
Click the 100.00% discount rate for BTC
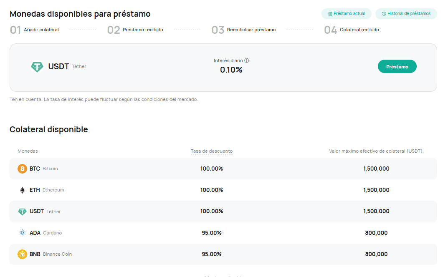click(212, 169)
